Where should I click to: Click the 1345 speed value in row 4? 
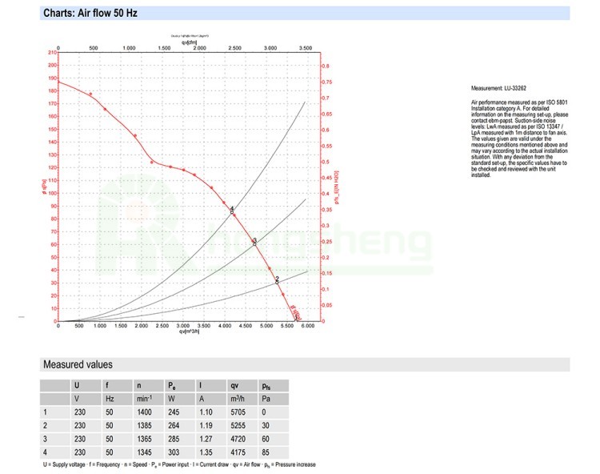[x=145, y=452]
